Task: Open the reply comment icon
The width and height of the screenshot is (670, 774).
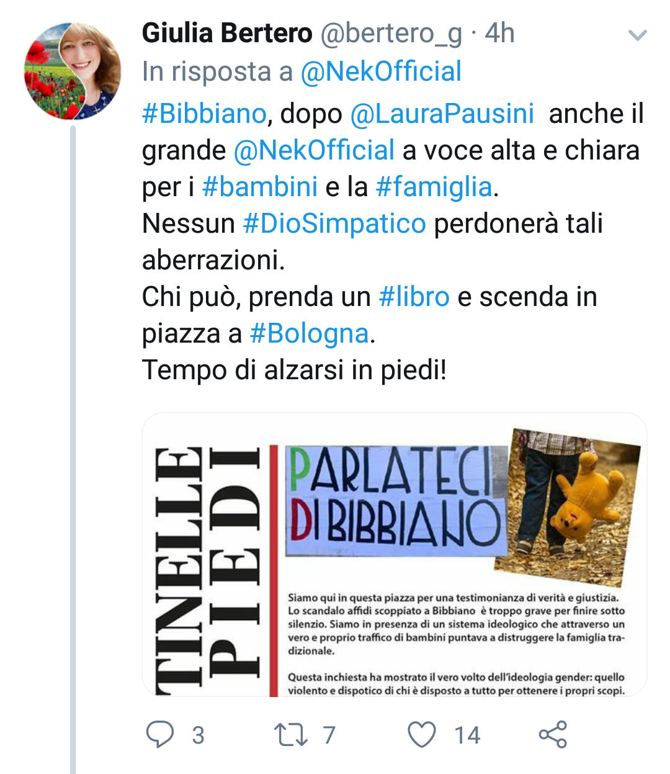Action: coord(160,734)
